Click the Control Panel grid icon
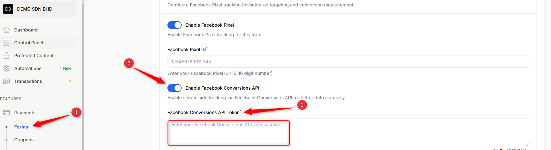 pos(6,43)
